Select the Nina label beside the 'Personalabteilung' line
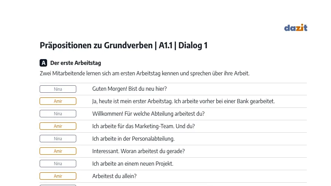The height and width of the screenshot is (186, 331). point(58,139)
